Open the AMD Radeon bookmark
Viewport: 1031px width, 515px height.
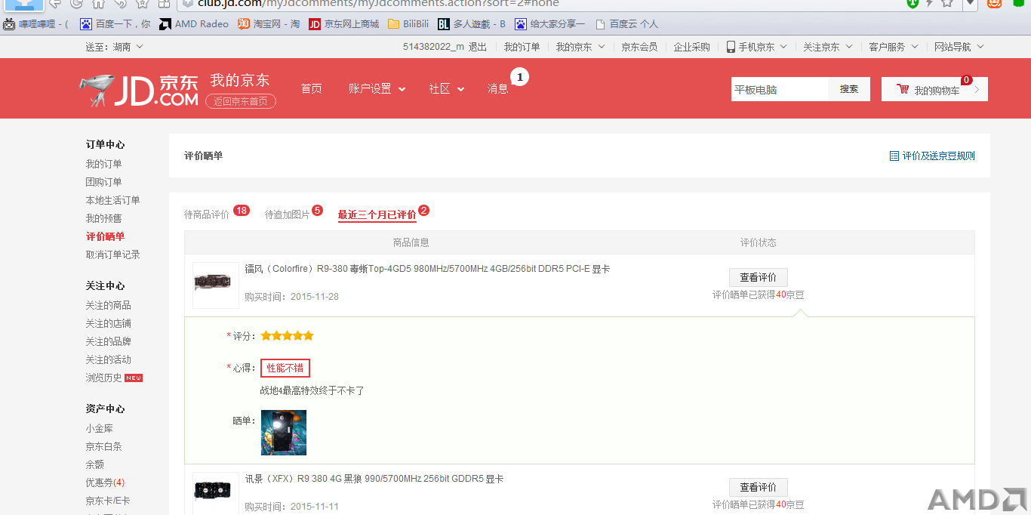pos(194,24)
